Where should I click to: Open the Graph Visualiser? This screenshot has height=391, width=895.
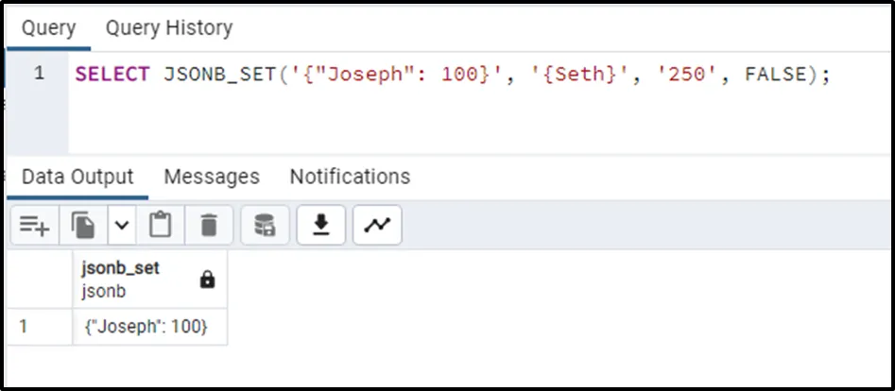pyautogui.click(x=377, y=225)
